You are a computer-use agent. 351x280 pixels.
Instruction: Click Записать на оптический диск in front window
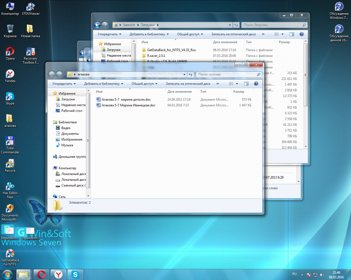pyautogui.click(x=188, y=84)
